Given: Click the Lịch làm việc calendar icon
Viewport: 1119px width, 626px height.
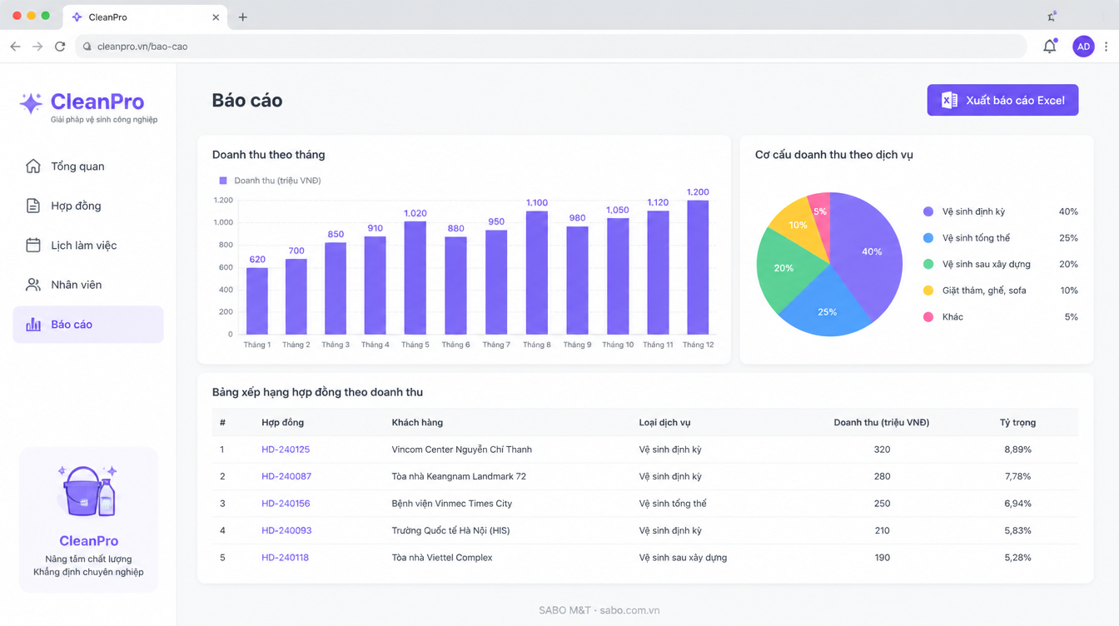Looking at the screenshot, I should (x=33, y=246).
